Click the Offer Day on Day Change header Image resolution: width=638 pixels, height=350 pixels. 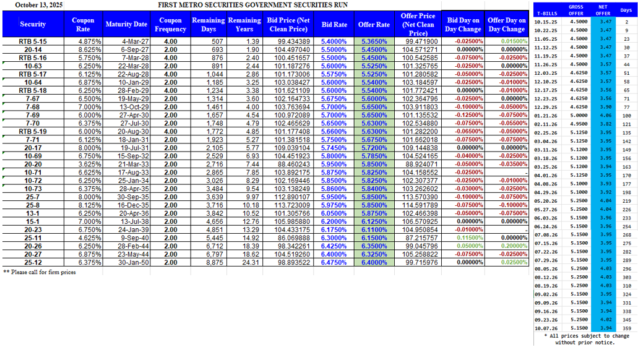507,24
